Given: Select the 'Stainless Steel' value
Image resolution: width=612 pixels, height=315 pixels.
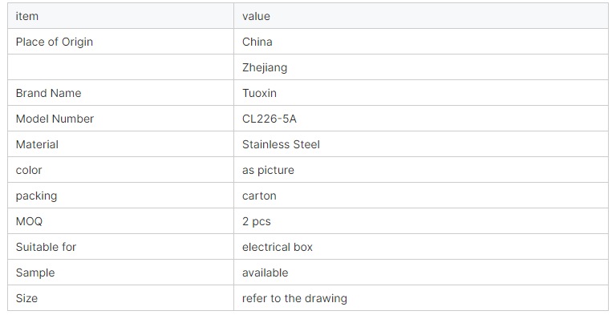Looking at the screenshot, I should pyautogui.click(x=281, y=144).
